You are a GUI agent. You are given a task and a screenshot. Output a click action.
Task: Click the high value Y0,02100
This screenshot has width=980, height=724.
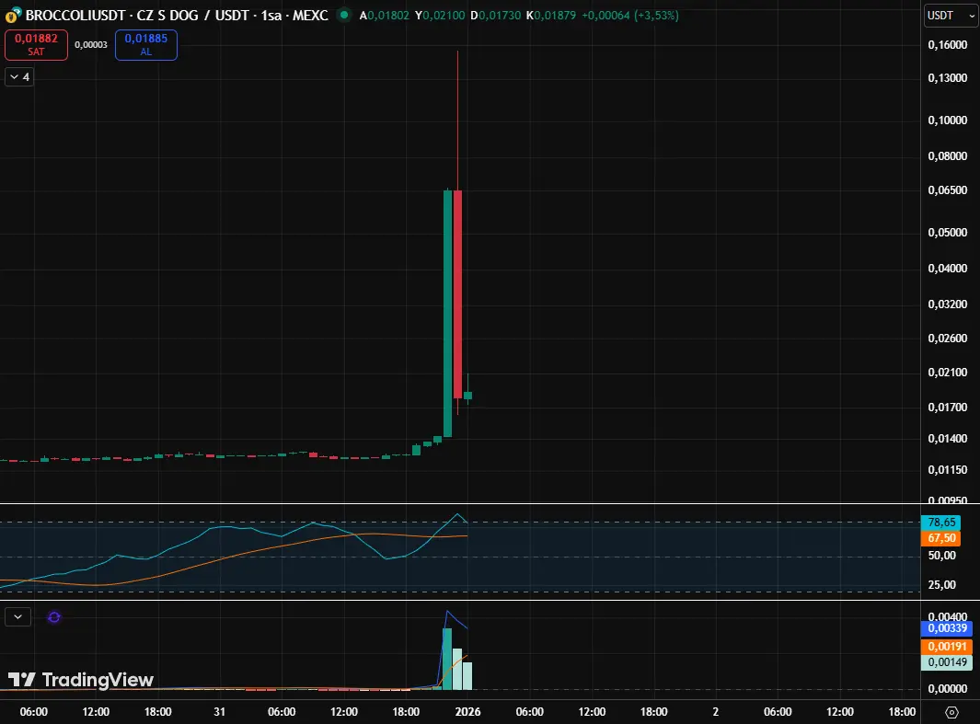440,15
